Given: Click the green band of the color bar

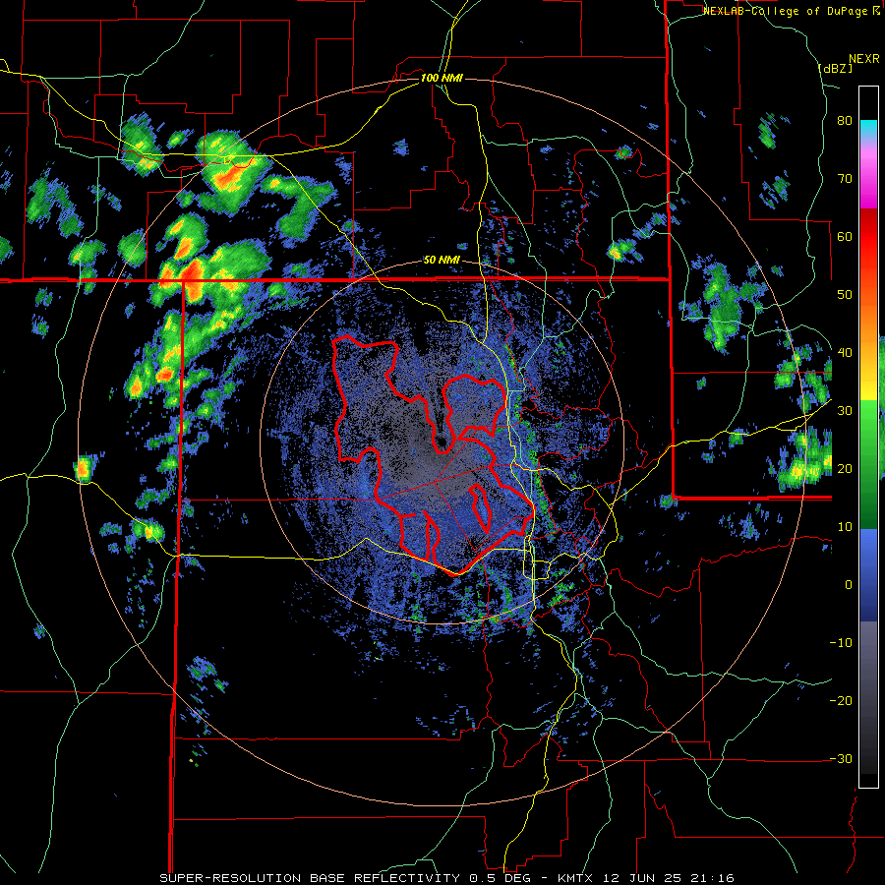Looking at the screenshot, I should (x=868, y=464).
